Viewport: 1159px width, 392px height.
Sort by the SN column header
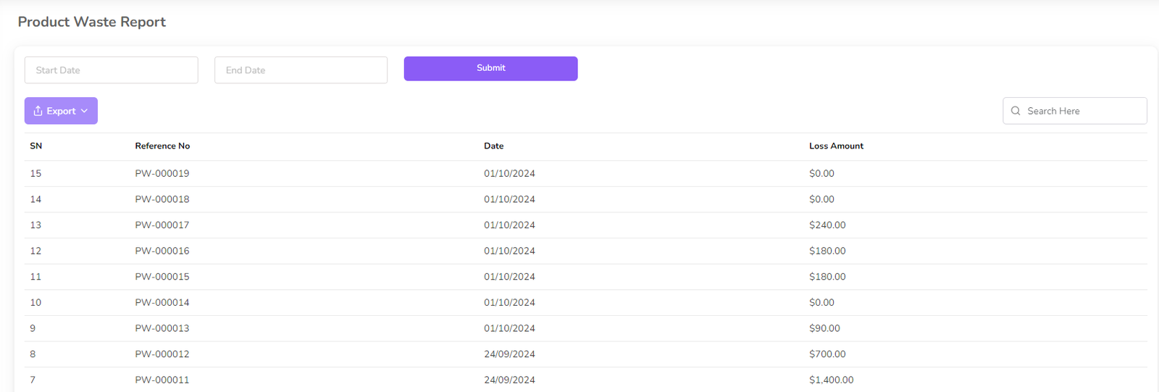[x=36, y=146]
